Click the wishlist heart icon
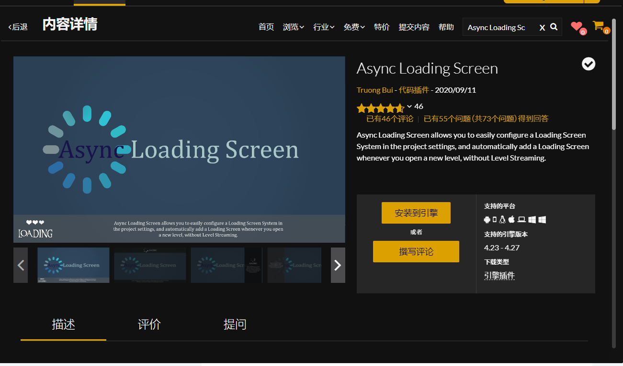623x366 pixels. 576,26
